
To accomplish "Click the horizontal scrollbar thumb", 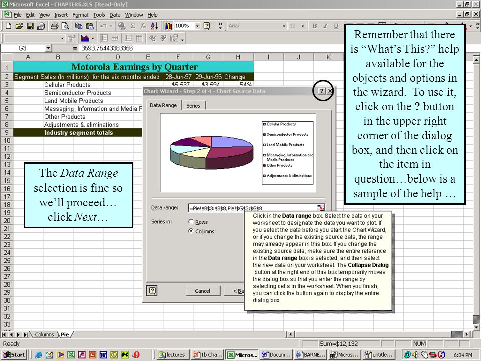I will pos(457,334).
